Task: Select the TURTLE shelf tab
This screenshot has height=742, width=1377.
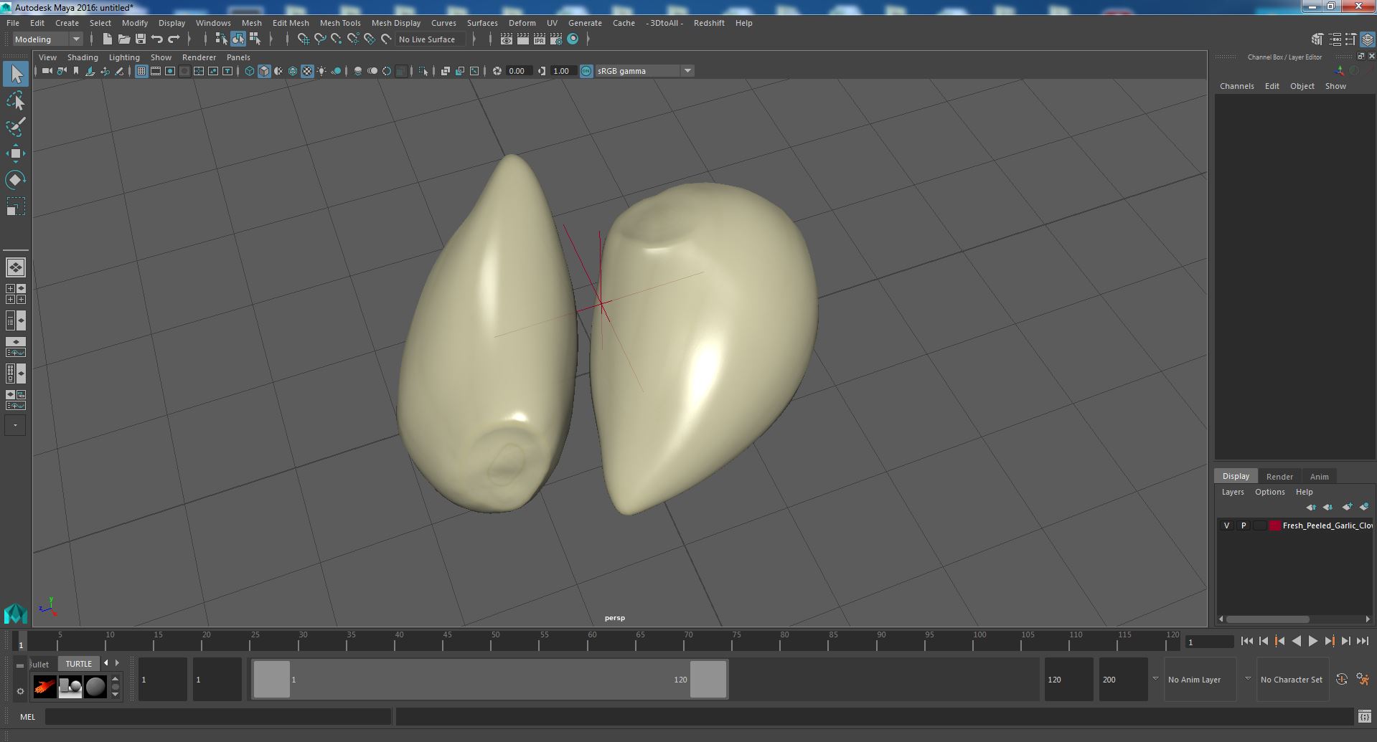Action: tap(79, 664)
